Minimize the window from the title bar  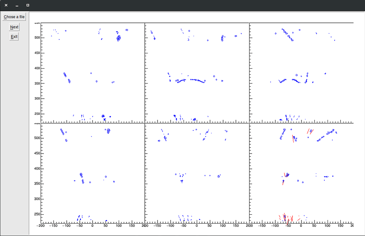point(17,5)
